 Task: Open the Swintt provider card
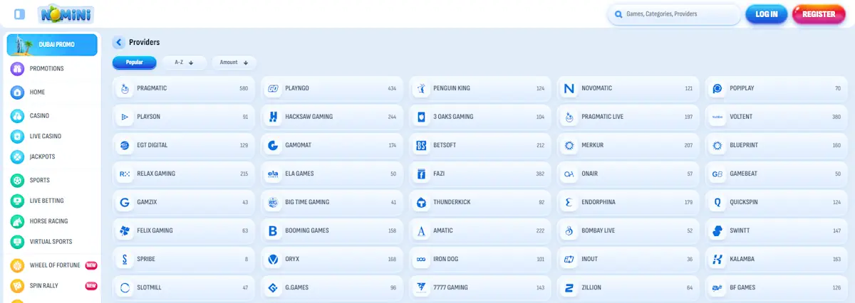777,231
